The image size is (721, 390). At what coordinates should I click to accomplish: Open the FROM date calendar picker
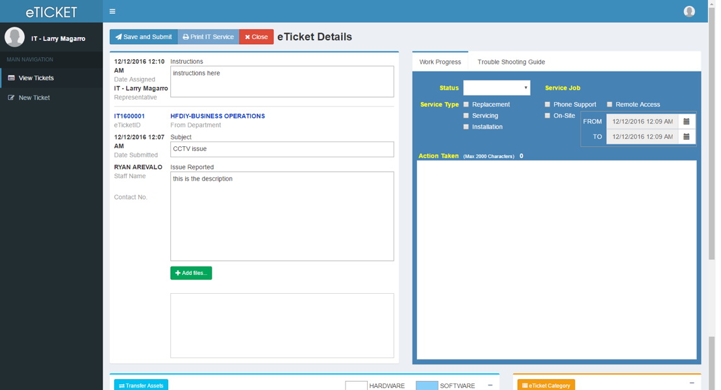pos(687,121)
